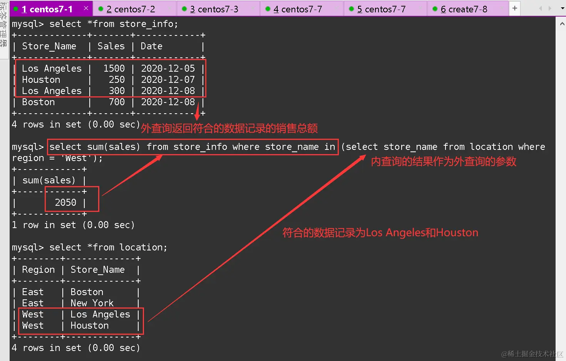Close the centos7-1 tab with its X
Viewport: 566px width, 361px height.
tap(86, 8)
